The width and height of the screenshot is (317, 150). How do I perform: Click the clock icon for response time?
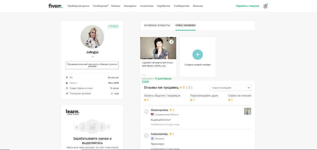(67, 88)
